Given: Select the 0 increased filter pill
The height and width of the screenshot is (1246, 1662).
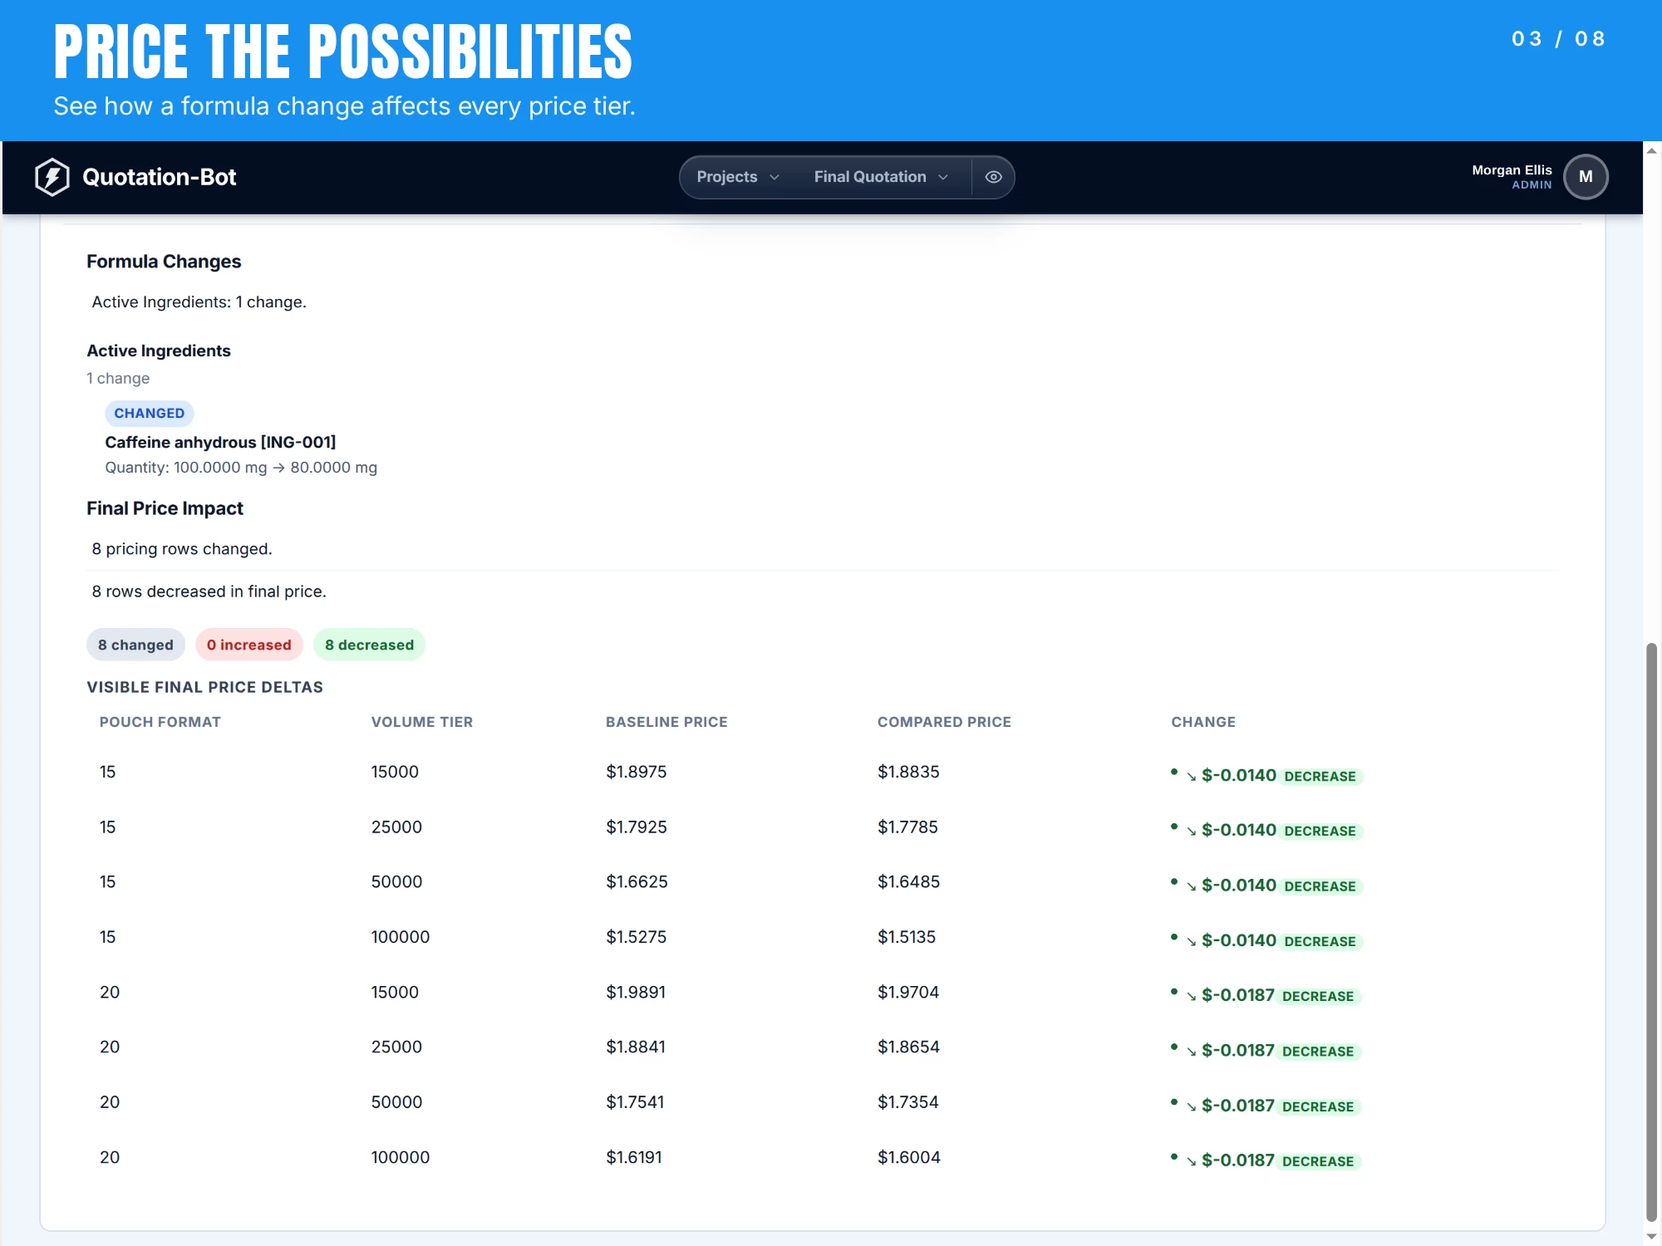Looking at the screenshot, I should [x=249, y=645].
